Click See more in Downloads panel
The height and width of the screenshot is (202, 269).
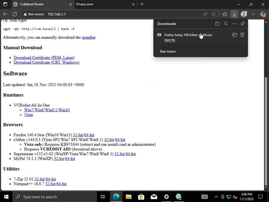167,51
